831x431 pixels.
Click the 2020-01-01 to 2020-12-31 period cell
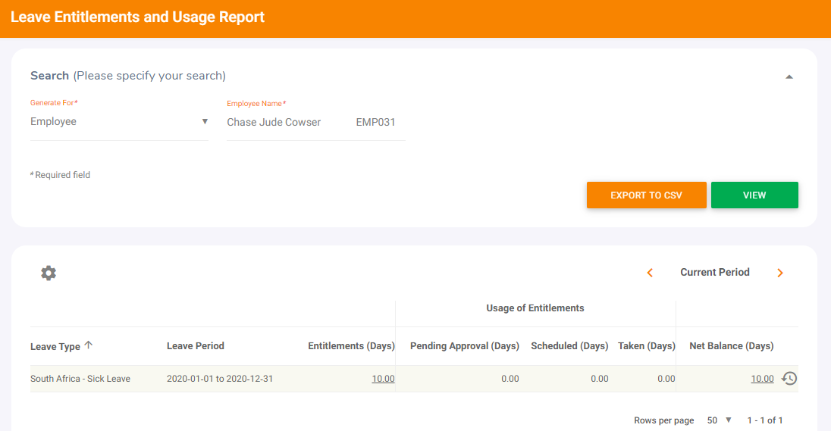pos(220,379)
